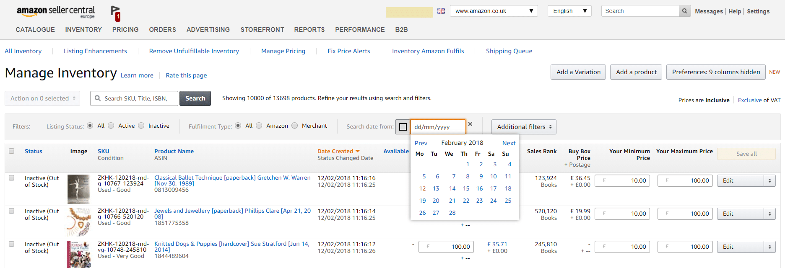The height and width of the screenshot is (273, 785).
Task: Expand Edit dropdown arrow for Jewels and Jewellery row
Action: (769, 214)
